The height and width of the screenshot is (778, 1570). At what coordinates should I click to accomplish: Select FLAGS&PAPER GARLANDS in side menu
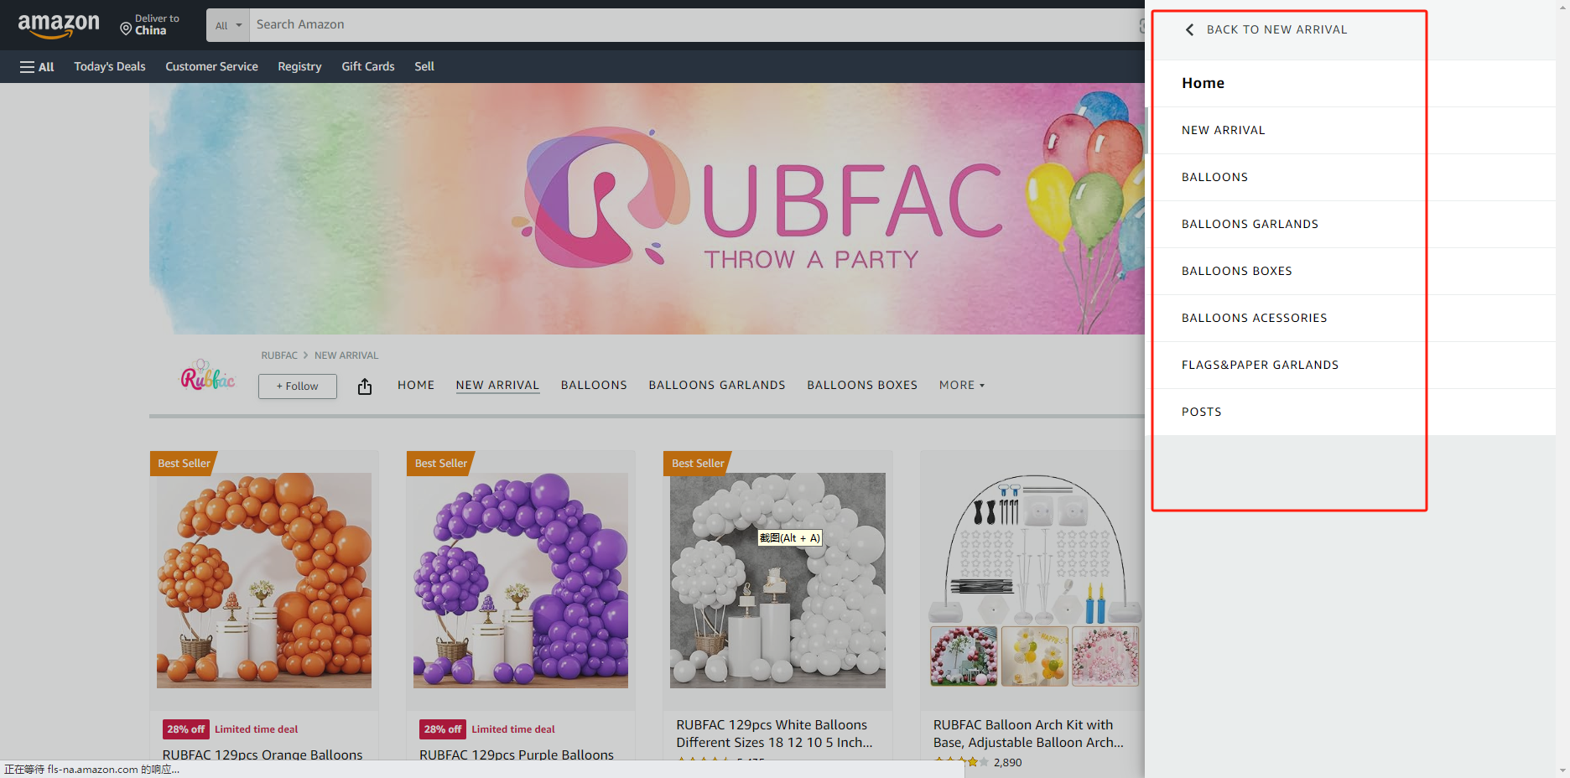1260,366
